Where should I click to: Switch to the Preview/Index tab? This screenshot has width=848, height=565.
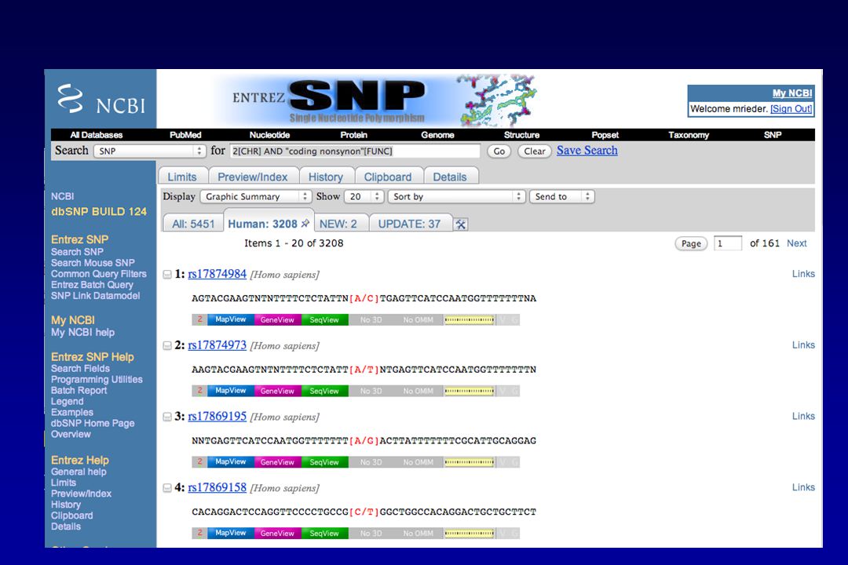click(x=253, y=177)
